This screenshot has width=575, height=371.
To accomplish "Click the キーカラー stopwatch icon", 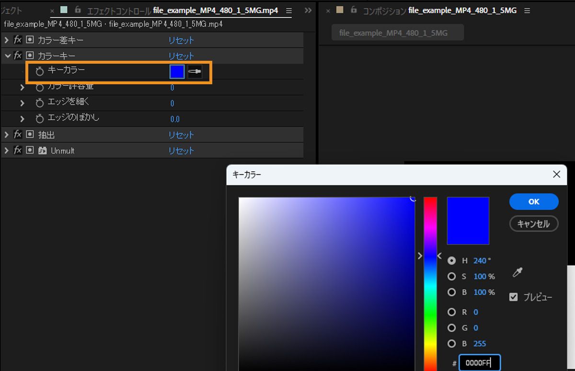I will tap(40, 71).
